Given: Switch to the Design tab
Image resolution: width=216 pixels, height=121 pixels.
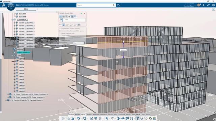Looking at the screenshot, I should tap(83, 115).
